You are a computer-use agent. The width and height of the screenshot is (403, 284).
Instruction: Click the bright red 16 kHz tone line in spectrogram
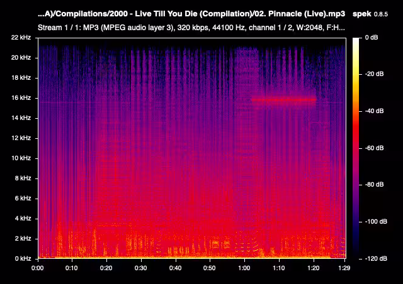coord(284,100)
